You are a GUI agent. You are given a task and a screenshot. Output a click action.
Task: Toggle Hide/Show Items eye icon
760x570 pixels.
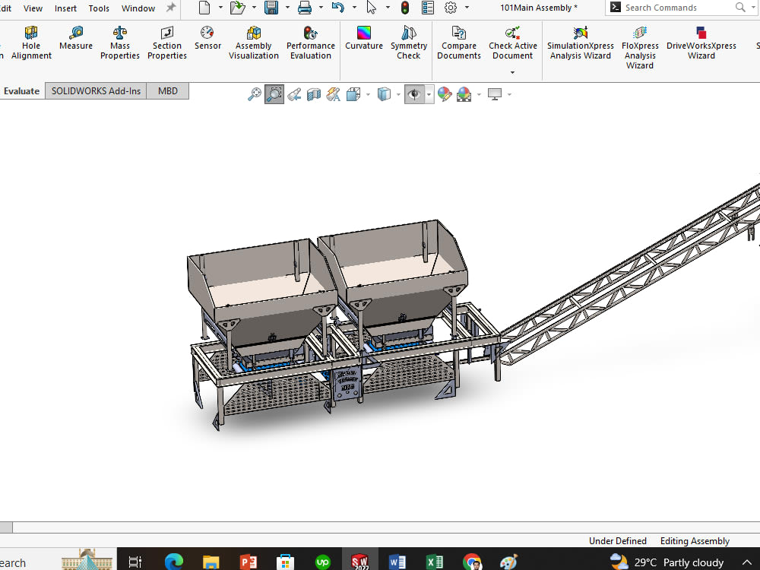tap(414, 93)
